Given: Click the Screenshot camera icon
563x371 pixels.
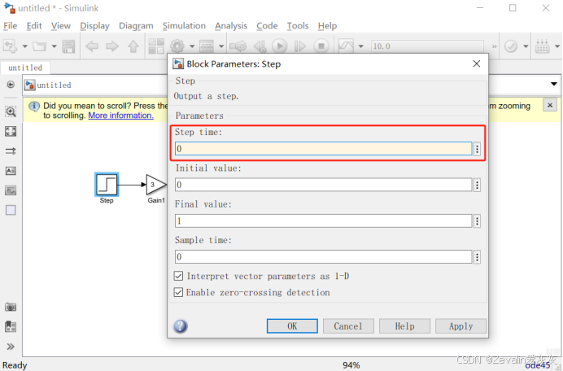Looking at the screenshot, I should pyautogui.click(x=11, y=307).
